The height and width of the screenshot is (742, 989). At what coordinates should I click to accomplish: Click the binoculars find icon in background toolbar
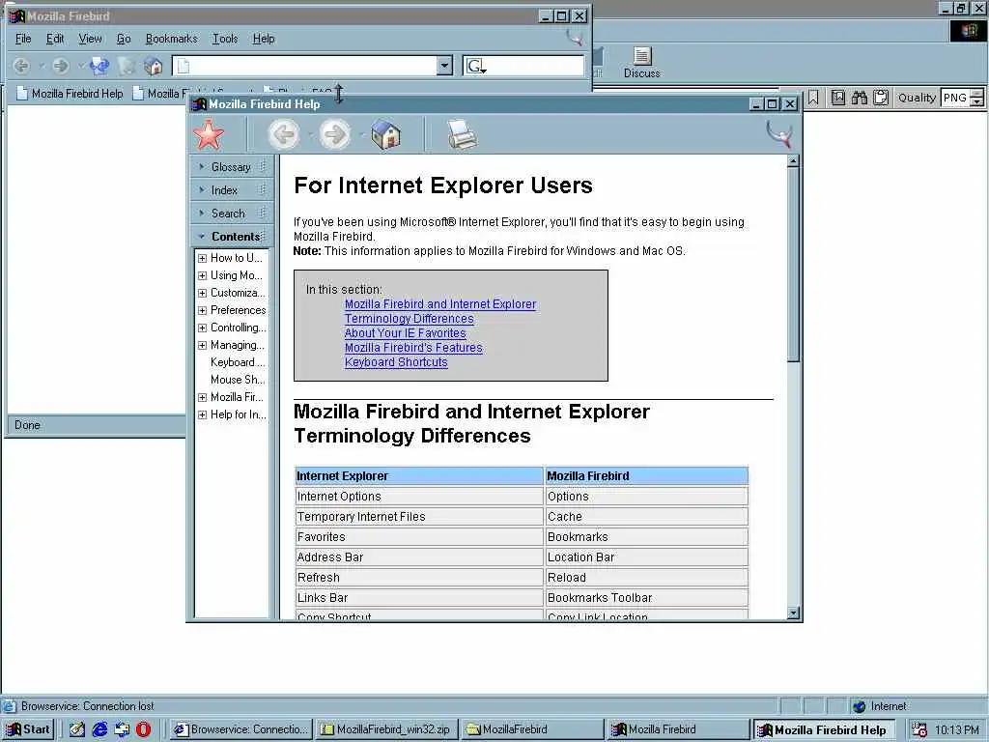point(859,98)
